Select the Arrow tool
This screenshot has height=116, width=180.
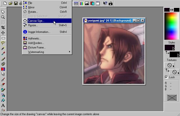pyautogui.click(x=3, y=12)
